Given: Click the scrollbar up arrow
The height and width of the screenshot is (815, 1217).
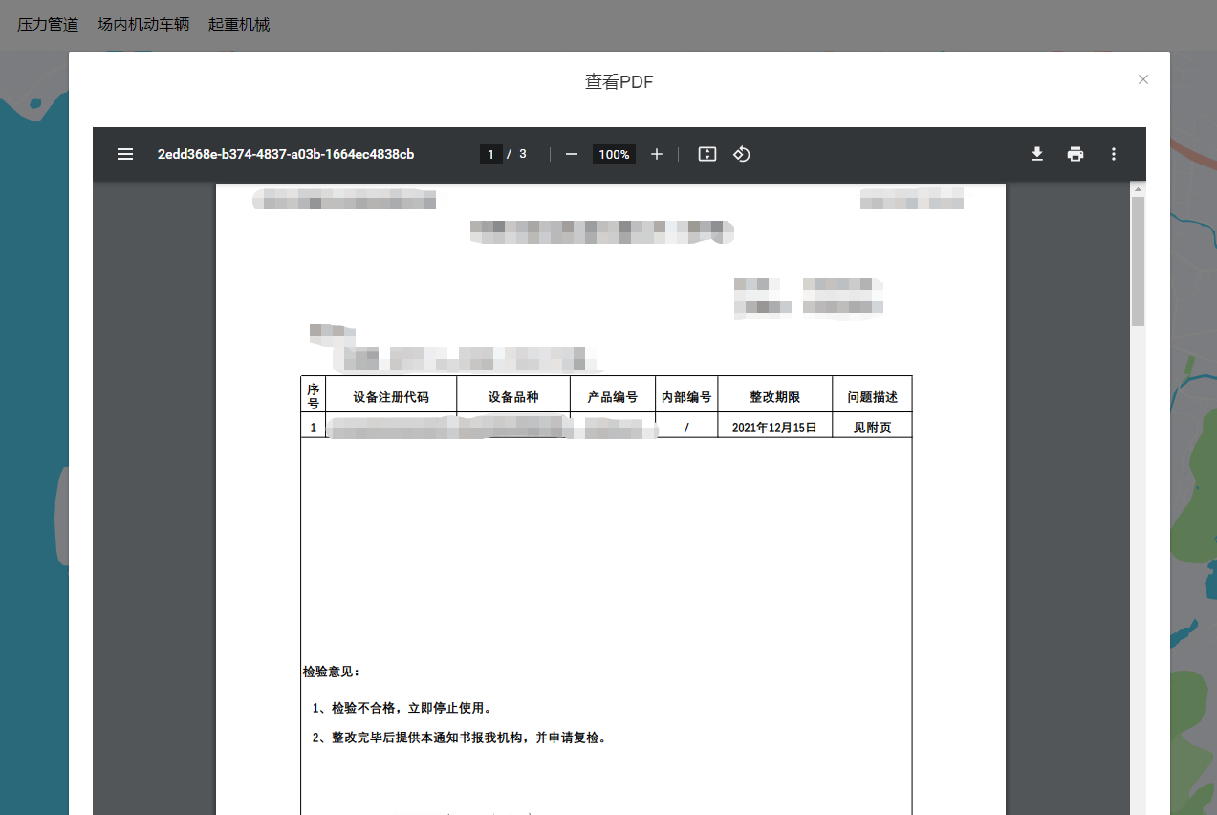Looking at the screenshot, I should pos(1137,187).
